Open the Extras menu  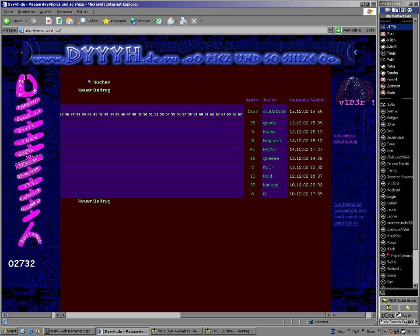82,12
